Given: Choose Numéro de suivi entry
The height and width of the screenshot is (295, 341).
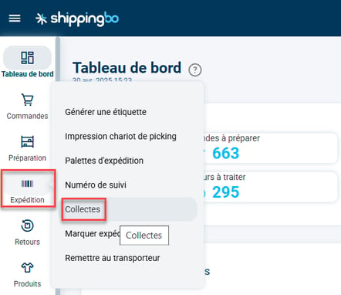Looking at the screenshot, I should coord(96,185).
